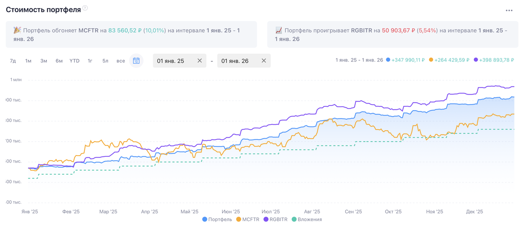
Task: Click the help icon next to Стоимость портфеля
Action: 85,8
